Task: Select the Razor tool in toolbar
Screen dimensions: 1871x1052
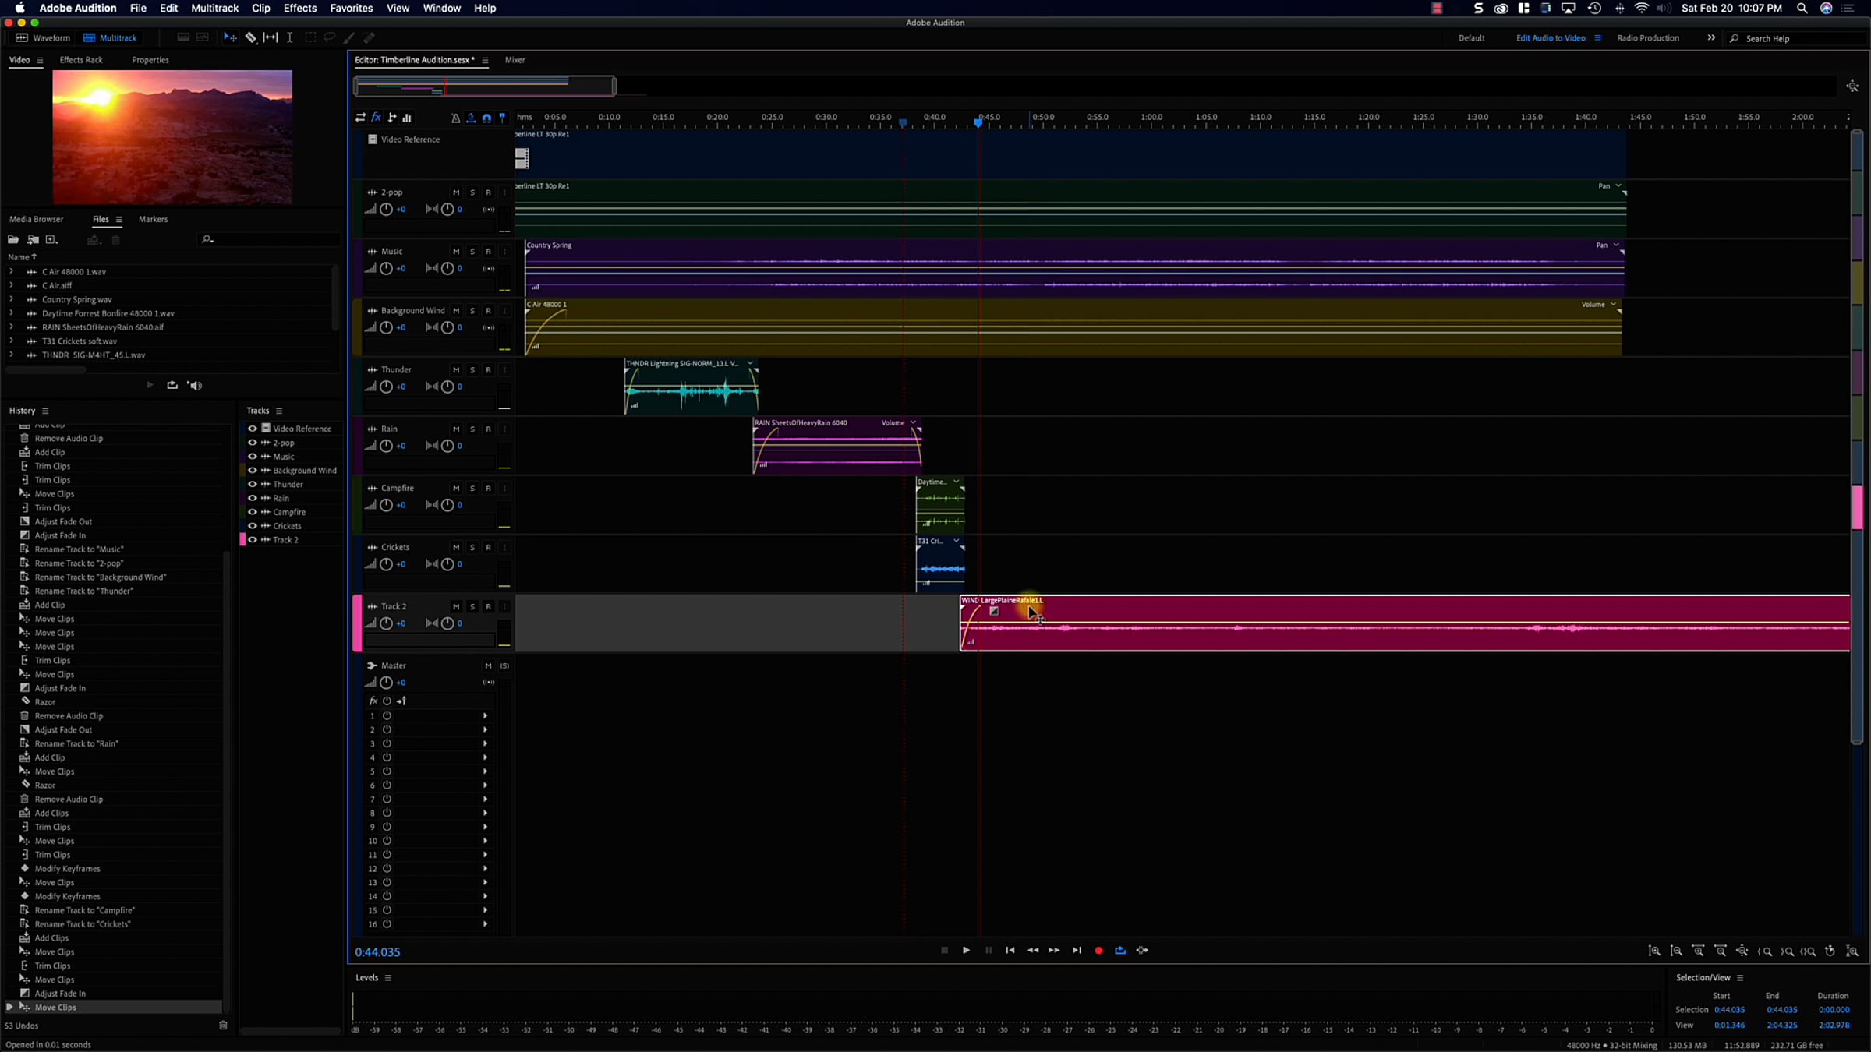Action: click(x=251, y=37)
